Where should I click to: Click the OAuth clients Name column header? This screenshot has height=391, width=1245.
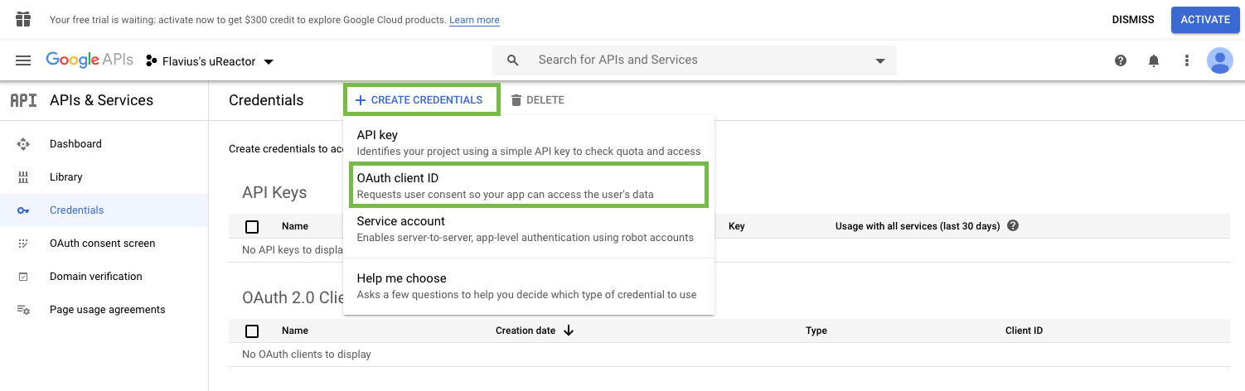[295, 331]
